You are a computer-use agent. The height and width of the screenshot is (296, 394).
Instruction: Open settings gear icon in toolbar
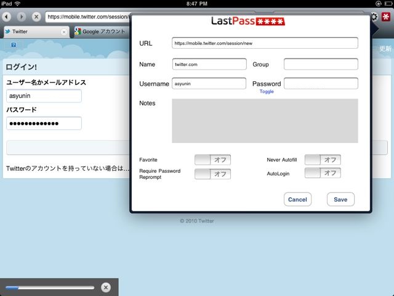374,17
